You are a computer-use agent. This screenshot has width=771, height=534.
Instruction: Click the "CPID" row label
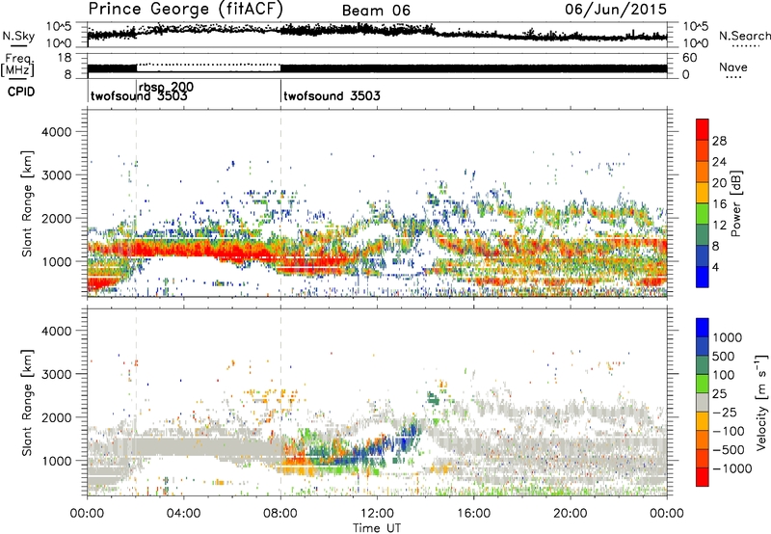tap(21, 92)
